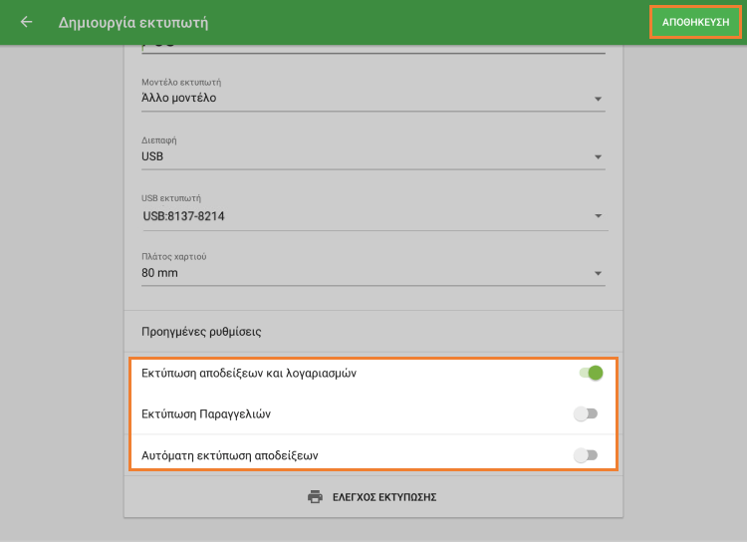The height and width of the screenshot is (542, 747).
Task: Disable the Εκτύπωση αποδείξεων και λογαριασμών switch
Action: pyautogui.click(x=590, y=374)
